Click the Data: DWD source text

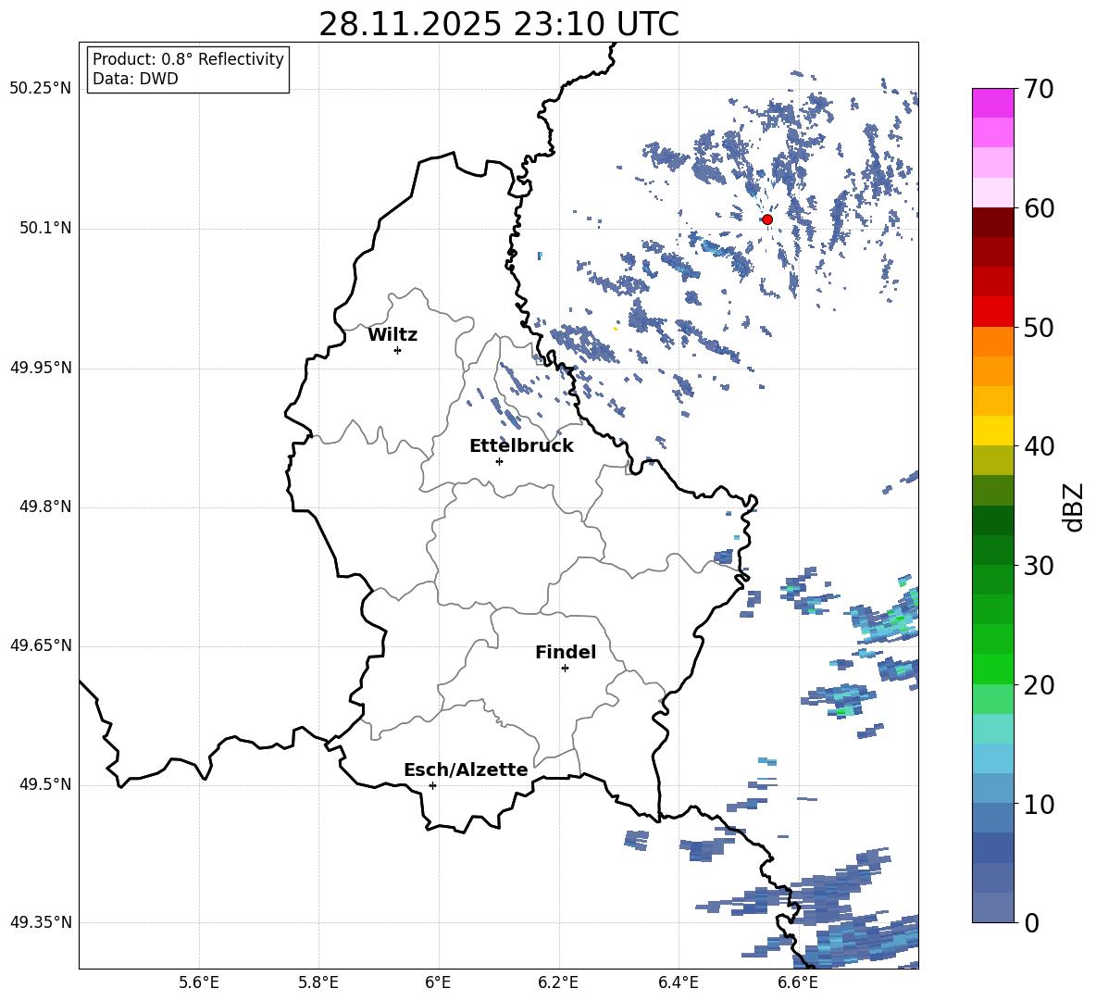[135, 79]
